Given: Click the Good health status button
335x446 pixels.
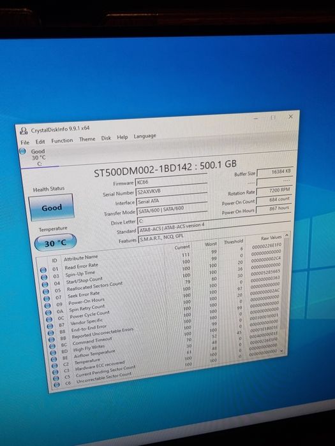Looking at the screenshot, I should [x=51, y=207].
